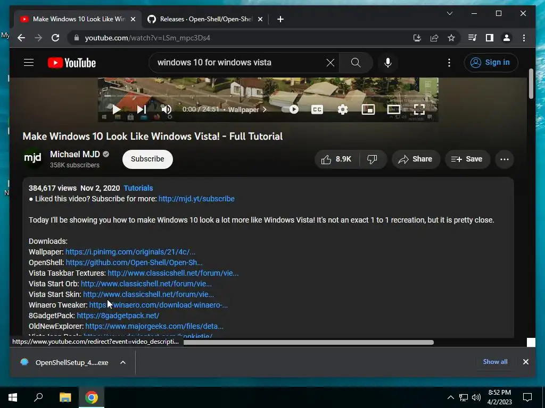Viewport: 545px width, 408px height.
Task: Turn on closed captions
Action: point(317,109)
